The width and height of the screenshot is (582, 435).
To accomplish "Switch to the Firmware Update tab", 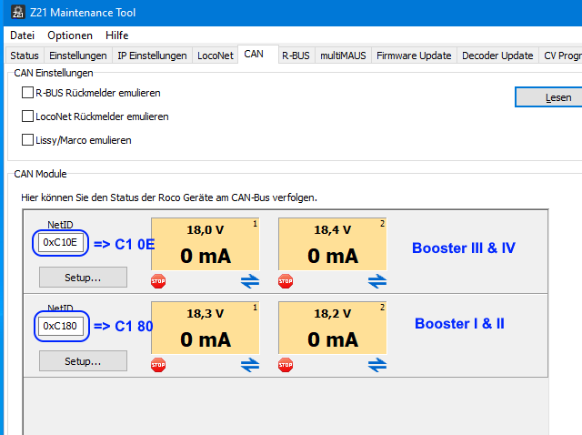I will click(414, 56).
